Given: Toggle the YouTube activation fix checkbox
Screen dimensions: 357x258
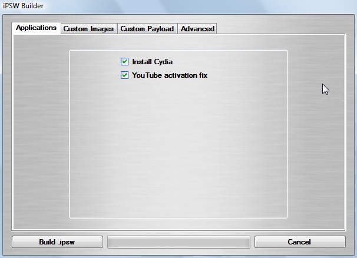Looking at the screenshot, I should (124, 75).
